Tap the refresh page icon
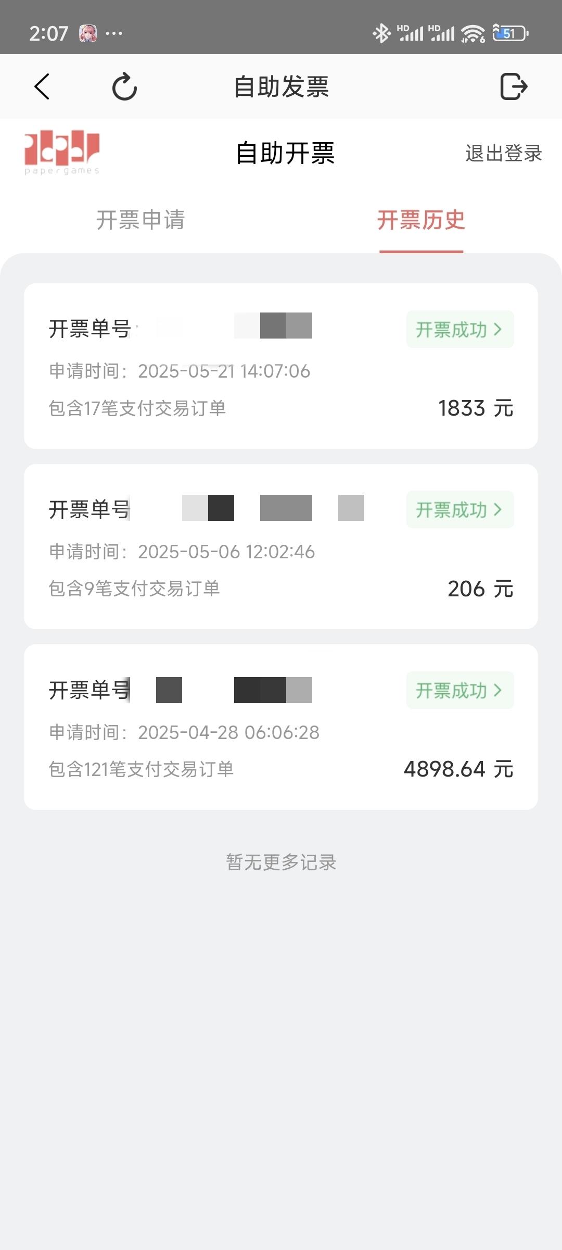Viewport: 562px width, 1250px height. point(125,86)
